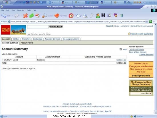Viewport: 157px width, 118px height.
Task: Click the Edit pencil toolbar icon
Action: (x=91, y=16)
